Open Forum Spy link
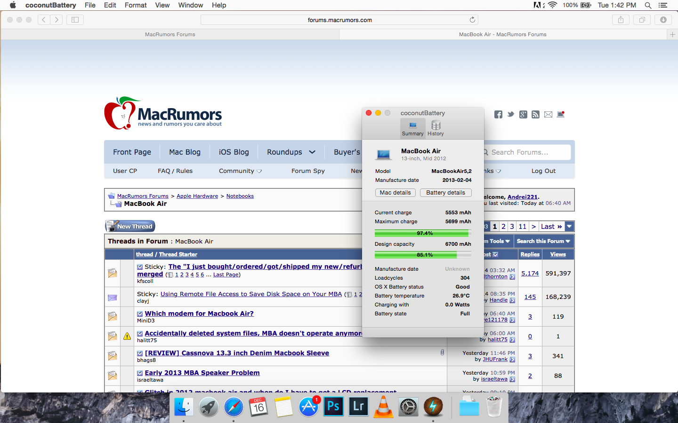678x423 pixels. tap(308, 171)
